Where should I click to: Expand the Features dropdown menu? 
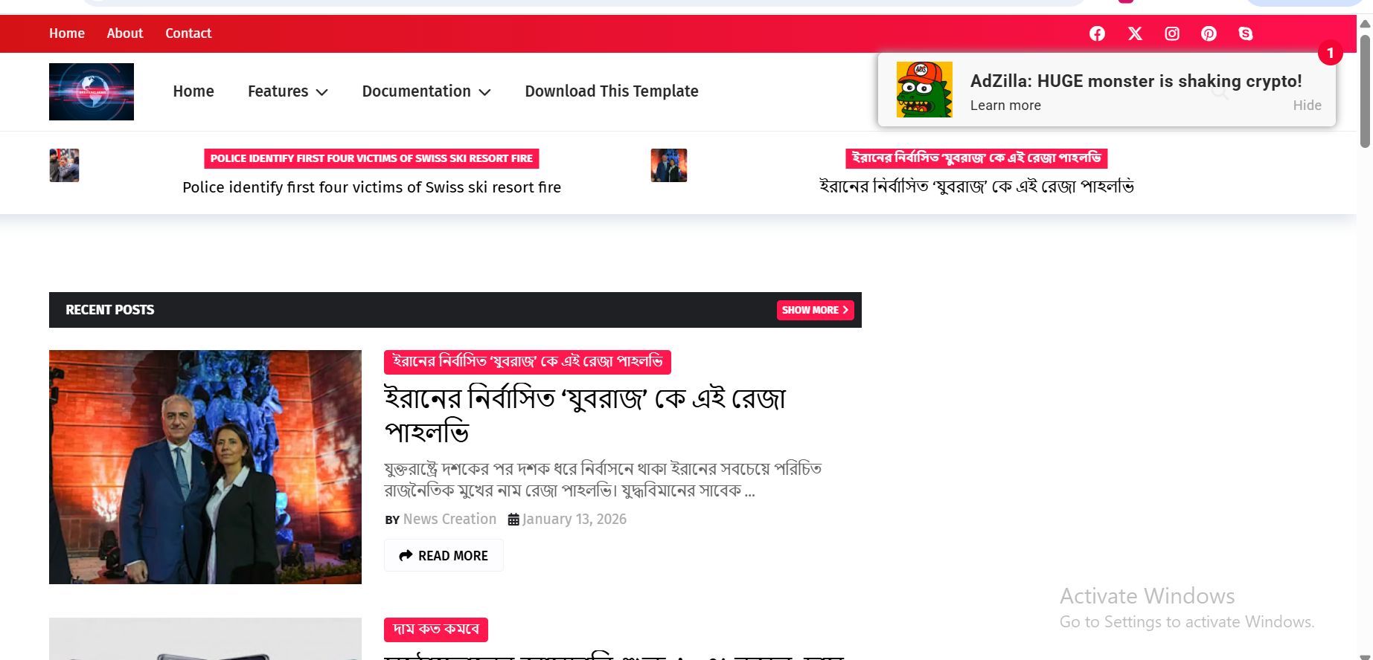point(288,91)
